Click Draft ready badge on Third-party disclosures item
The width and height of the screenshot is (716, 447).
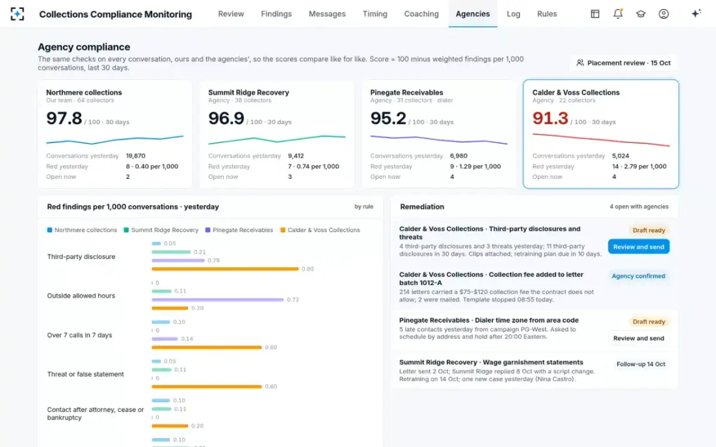(649, 230)
